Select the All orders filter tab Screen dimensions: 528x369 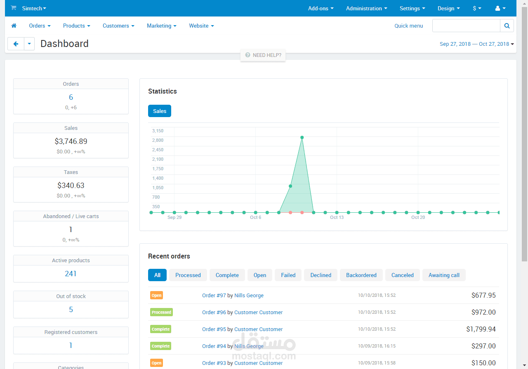click(x=157, y=275)
